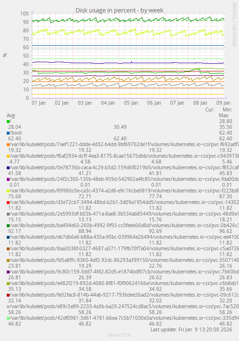
Task: Click the 92.17 current value
Action: coord(14,231)
